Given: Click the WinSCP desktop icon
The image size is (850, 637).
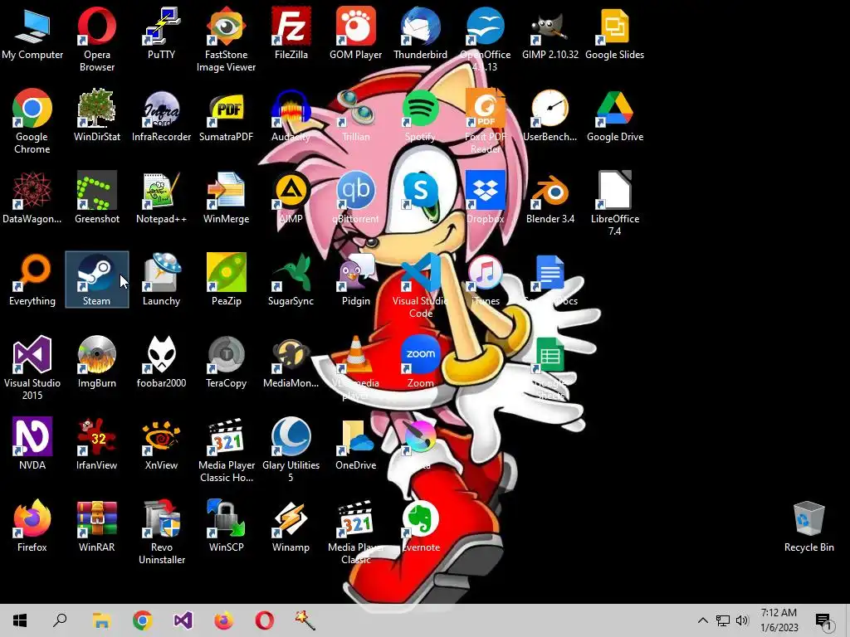Looking at the screenshot, I should (226, 519).
